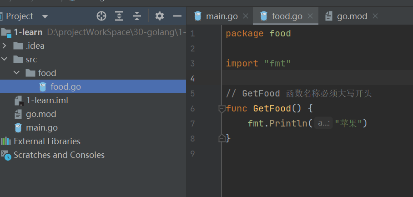Hide the Project tool window
The height and width of the screenshot is (197, 413).
(177, 16)
